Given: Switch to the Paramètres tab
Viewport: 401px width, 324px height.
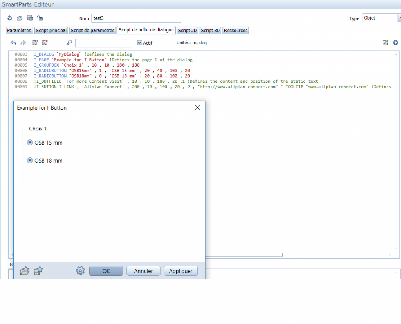Looking at the screenshot, I should (19, 30).
